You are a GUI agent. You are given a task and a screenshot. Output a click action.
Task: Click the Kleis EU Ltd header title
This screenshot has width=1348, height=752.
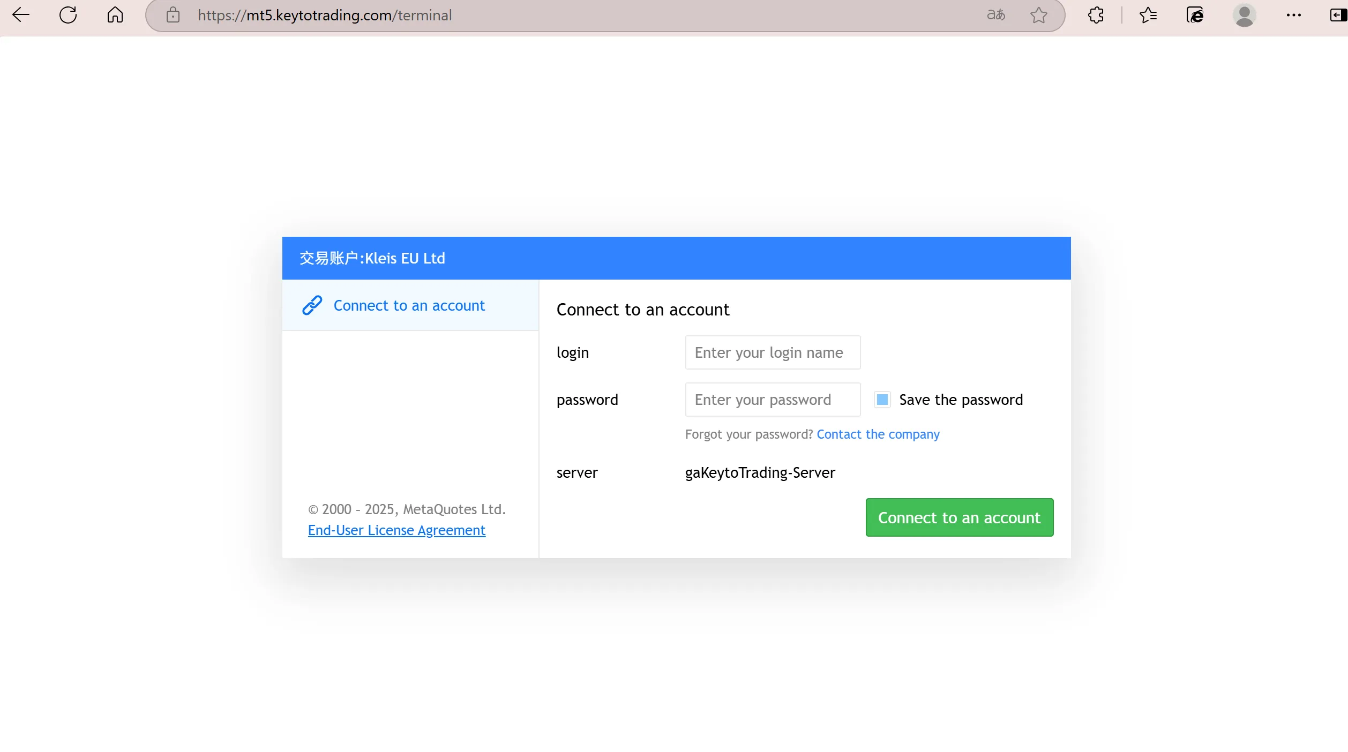coord(372,258)
